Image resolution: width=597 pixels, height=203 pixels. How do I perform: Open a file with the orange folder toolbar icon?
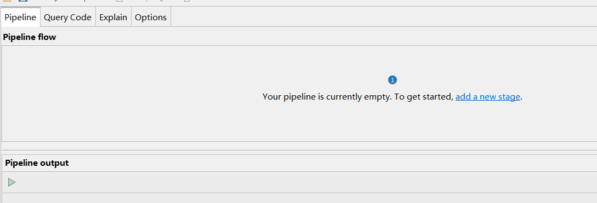[x=7, y=1]
